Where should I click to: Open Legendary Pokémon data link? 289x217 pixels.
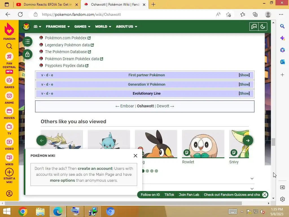[x=69, y=45]
